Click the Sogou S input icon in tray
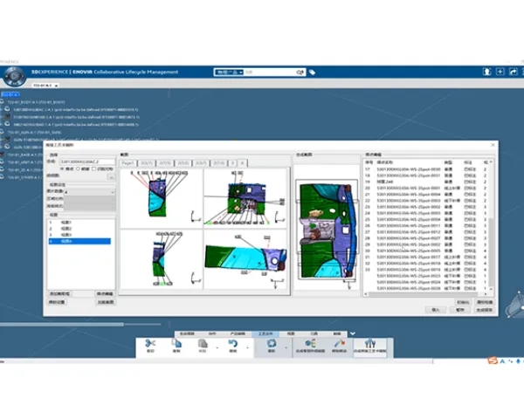Viewport: 524px width, 419px height. point(493,361)
